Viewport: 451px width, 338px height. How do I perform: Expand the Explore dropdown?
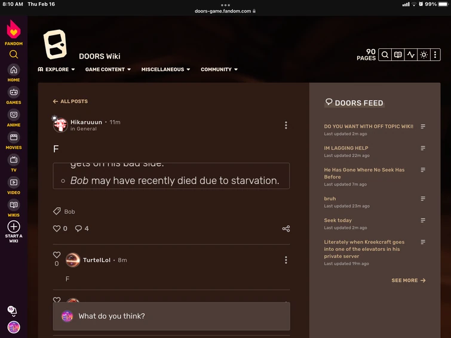56,69
